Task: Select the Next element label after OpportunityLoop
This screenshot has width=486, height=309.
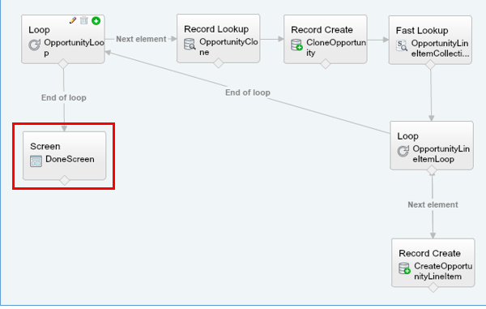Action: pos(141,39)
